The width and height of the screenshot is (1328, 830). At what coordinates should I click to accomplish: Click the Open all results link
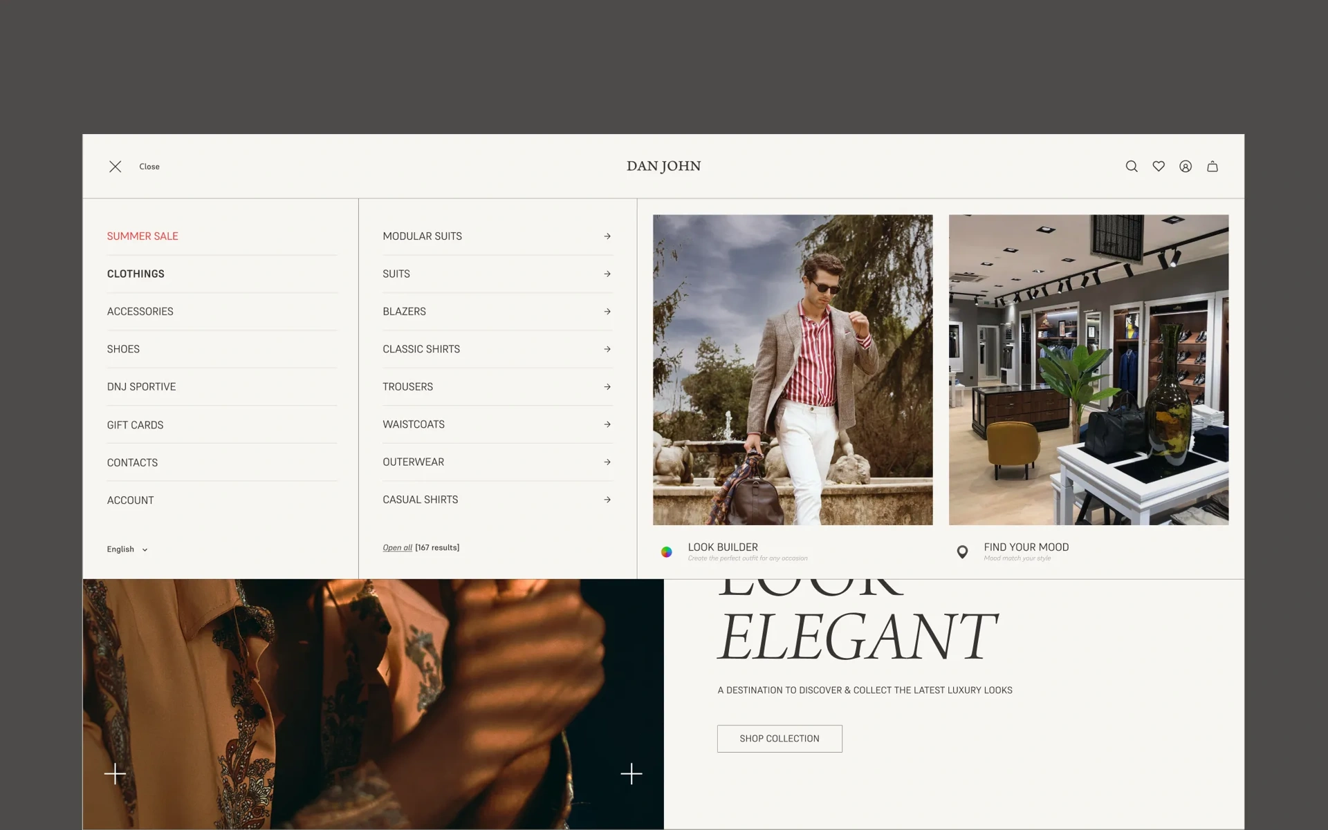point(397,547)
